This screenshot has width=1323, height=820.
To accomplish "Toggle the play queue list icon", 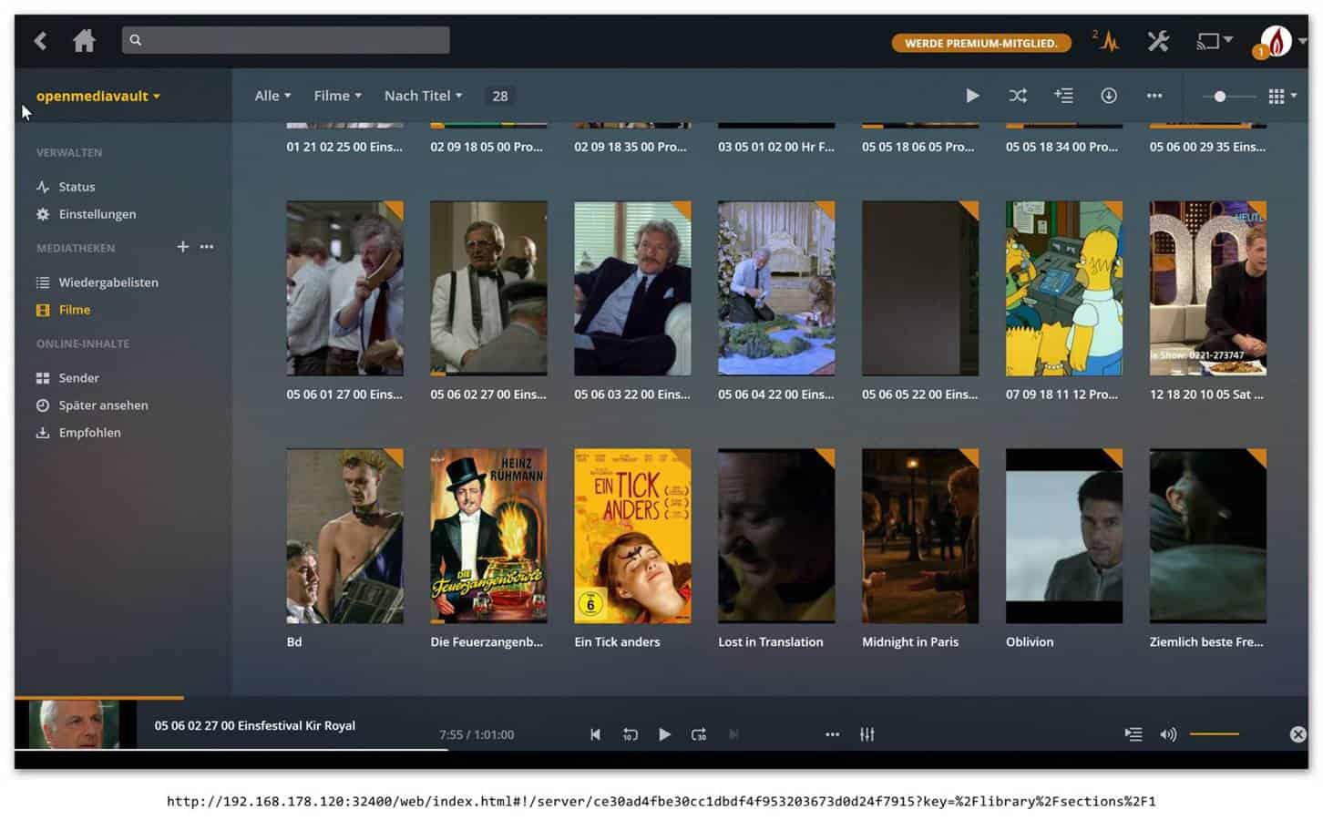I will 1133,734.
